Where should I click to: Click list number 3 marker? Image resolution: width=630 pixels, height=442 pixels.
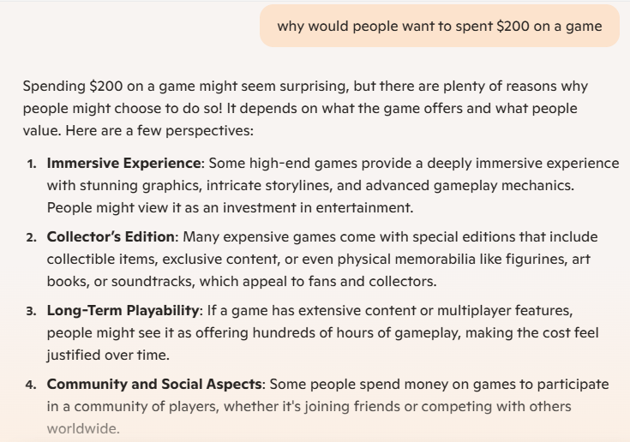[32, 311]
